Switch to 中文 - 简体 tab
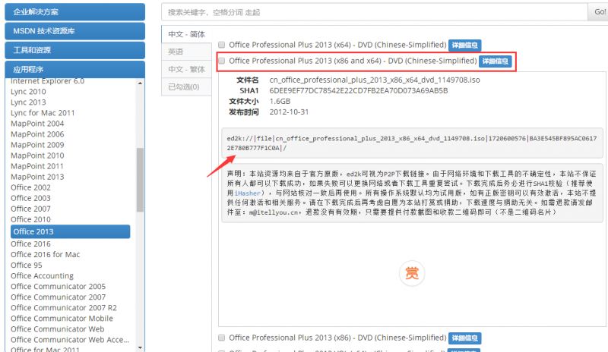Viewport: 608px width, 352px height. pyautogui.click(x=186, y=34)
